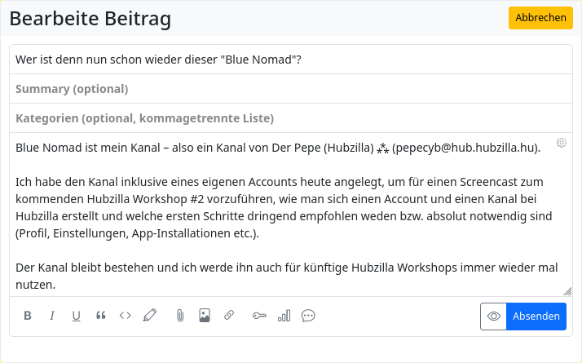Show post preview with eye button
Viewport: 582px width, 363px height.
(493, 317)
